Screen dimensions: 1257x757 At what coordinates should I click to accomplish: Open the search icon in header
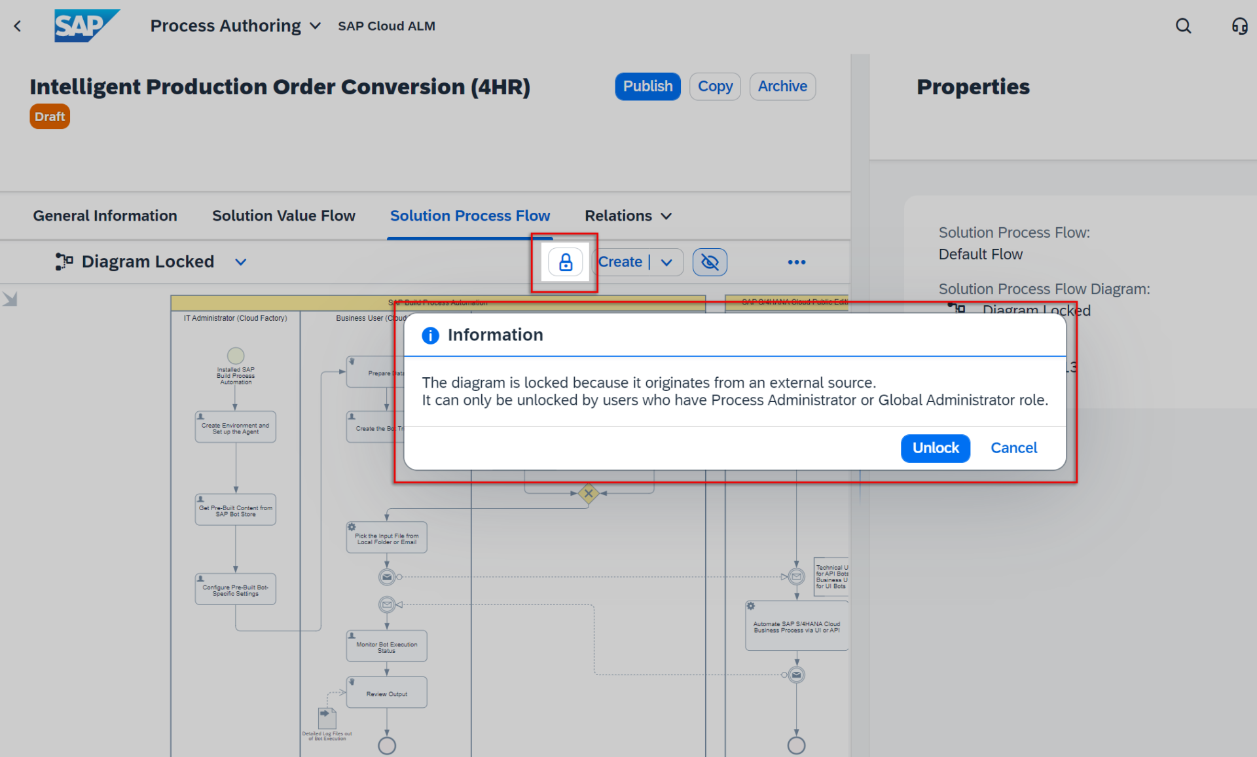tap(1183, 26)
